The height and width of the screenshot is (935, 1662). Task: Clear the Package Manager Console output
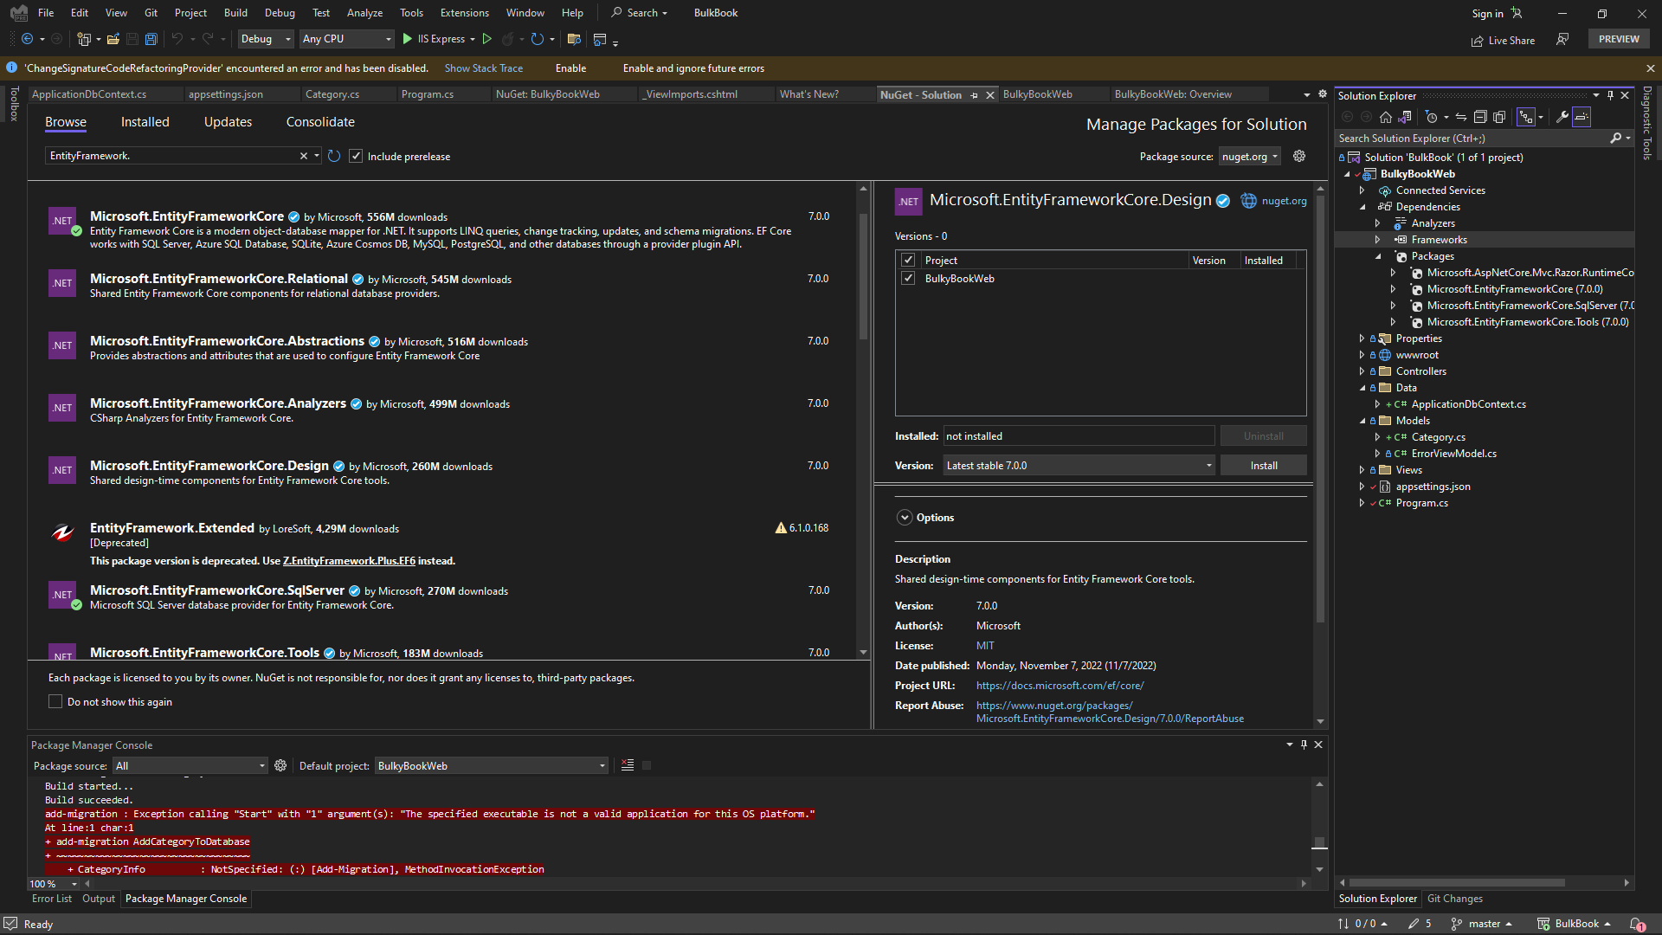click(628, 765)
